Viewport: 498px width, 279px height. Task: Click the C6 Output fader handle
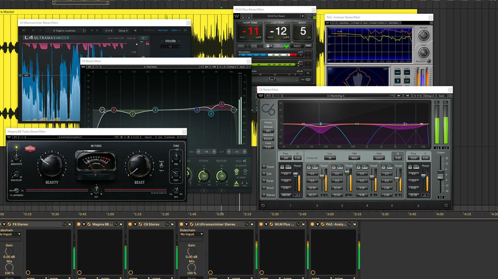pyautogui.click(x=441, y=175)
